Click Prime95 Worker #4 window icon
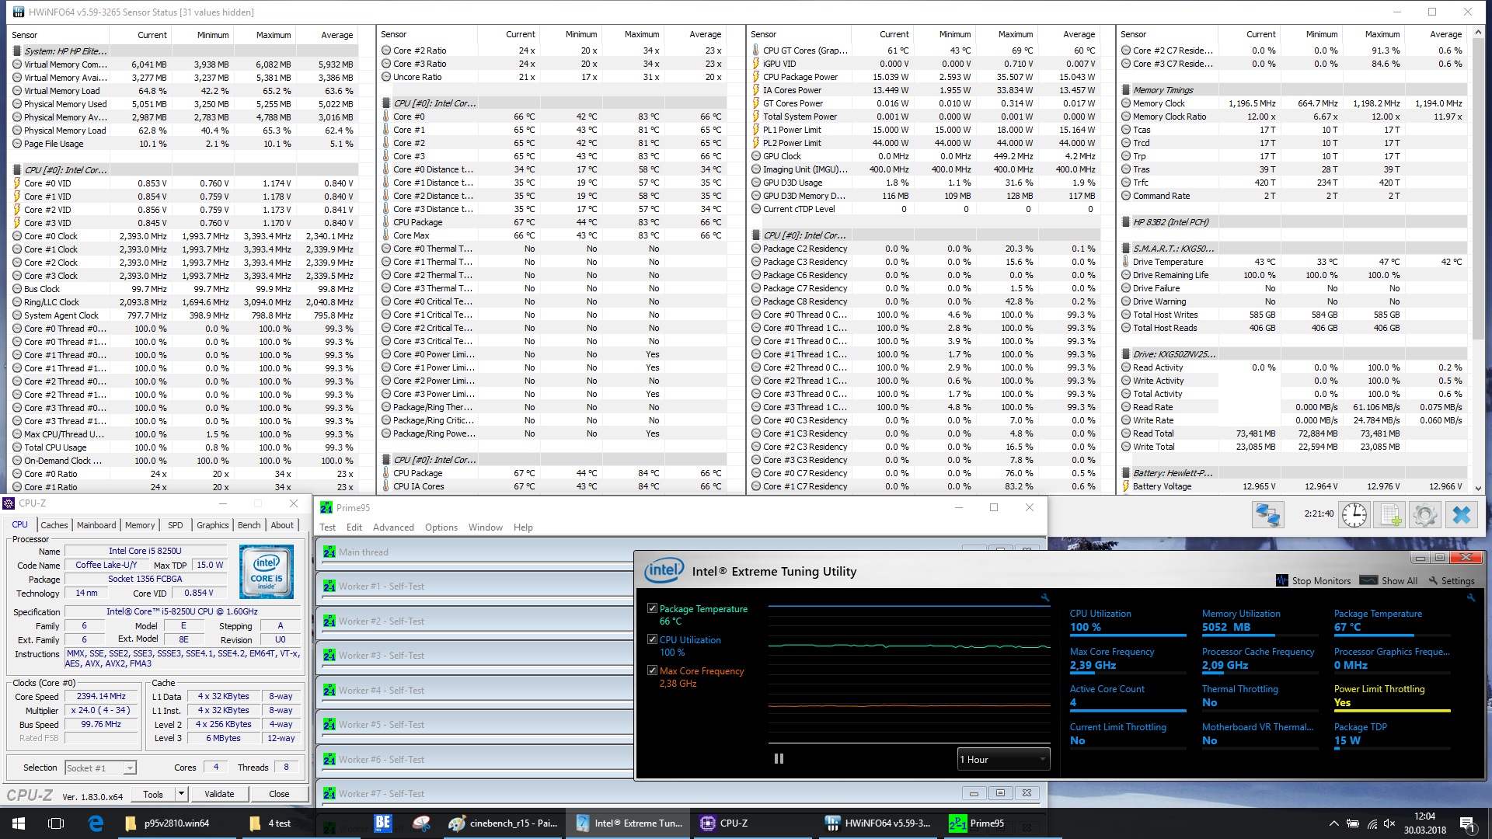The image size is (1492, 839). [x=329, y=691]
